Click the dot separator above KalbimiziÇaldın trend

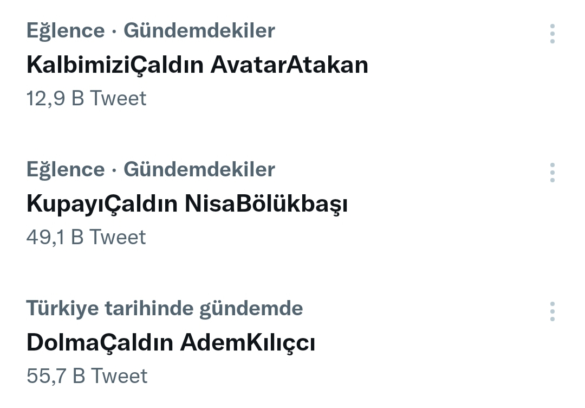click(x=114, y=31)
